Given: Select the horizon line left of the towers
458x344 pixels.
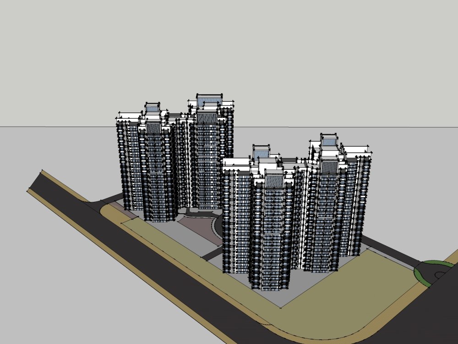Looking at the screenshot, I should 55,126.
